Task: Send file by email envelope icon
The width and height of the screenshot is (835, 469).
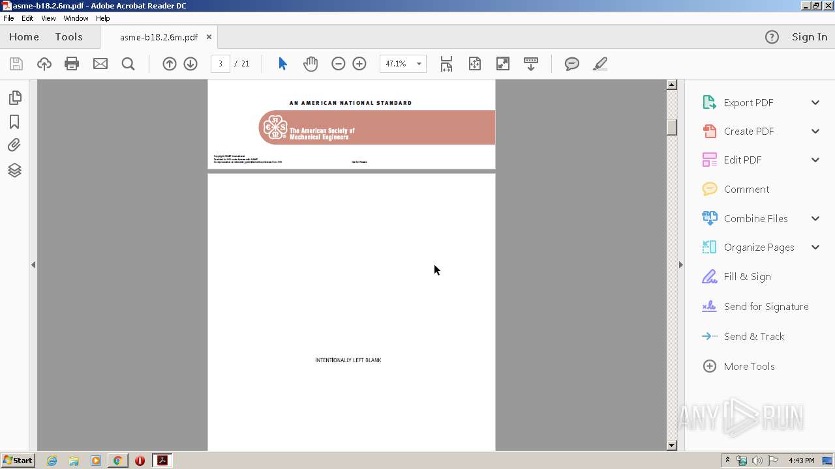Action: (100, 64)
